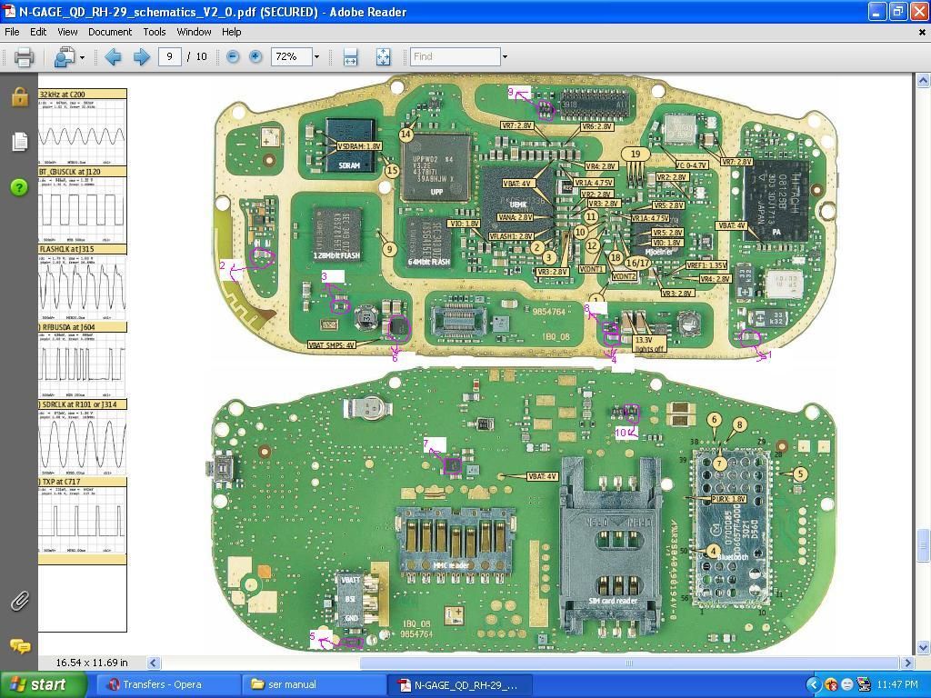
Task: Open the Windows start menu
Action: (x=43, y=685)
